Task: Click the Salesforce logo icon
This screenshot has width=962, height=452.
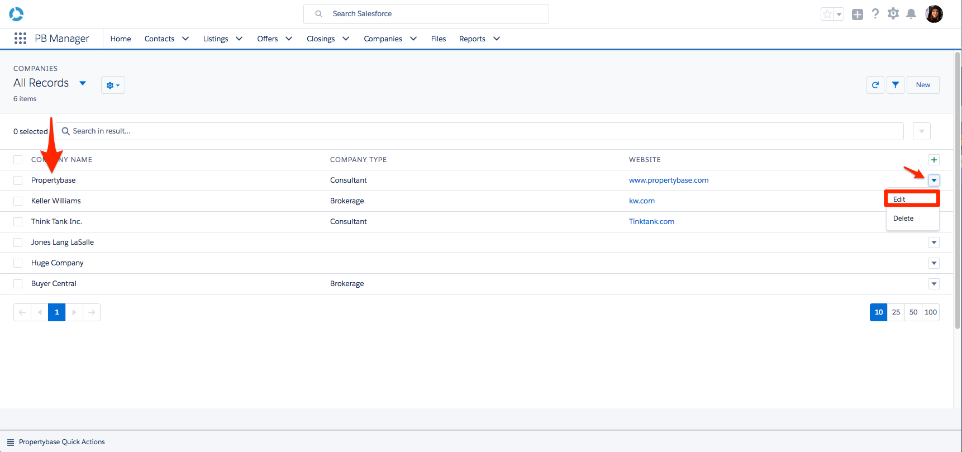Action: click(x=16, y=14)
